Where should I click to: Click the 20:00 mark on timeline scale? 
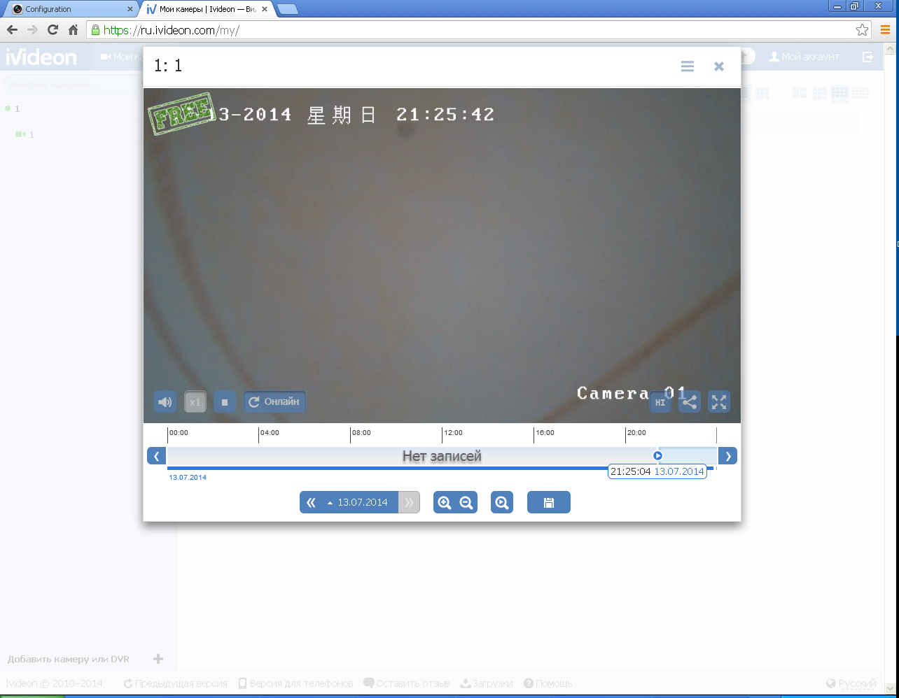tap(636, 433)
